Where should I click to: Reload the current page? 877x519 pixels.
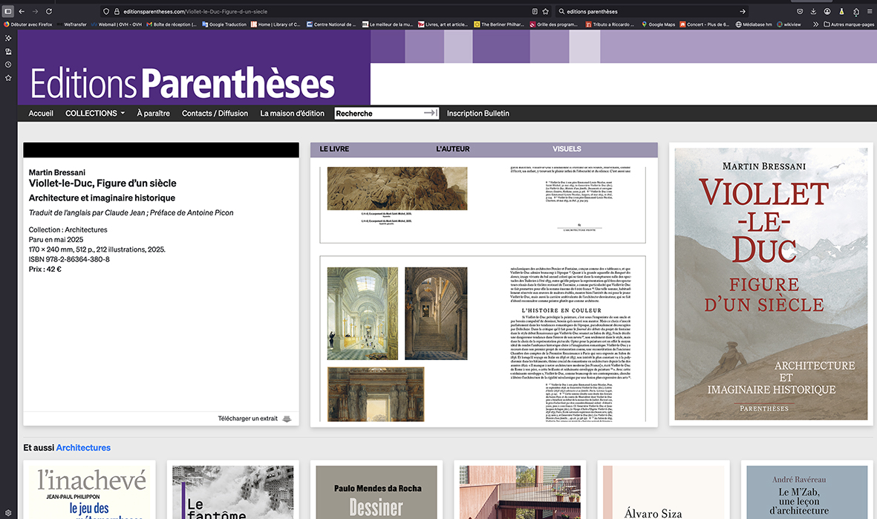(49, 11)
